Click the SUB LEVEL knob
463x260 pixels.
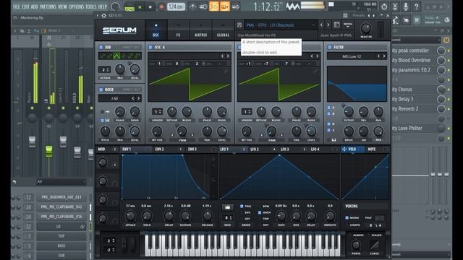pyautogui.click(x=135, y=69)
